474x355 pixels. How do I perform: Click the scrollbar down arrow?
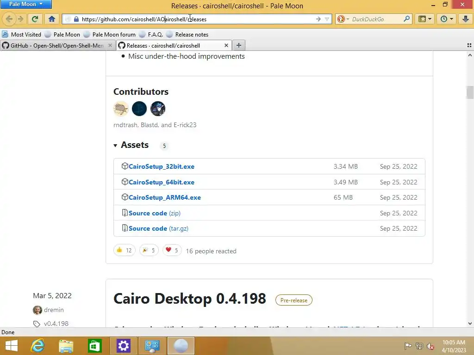470,324
